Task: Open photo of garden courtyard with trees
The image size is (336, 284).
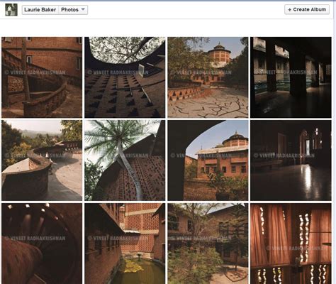Action: click(208, 244)
